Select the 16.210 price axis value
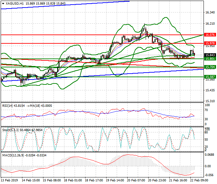The width and height of the screenshot is (217, 184). tap(210, 24)
